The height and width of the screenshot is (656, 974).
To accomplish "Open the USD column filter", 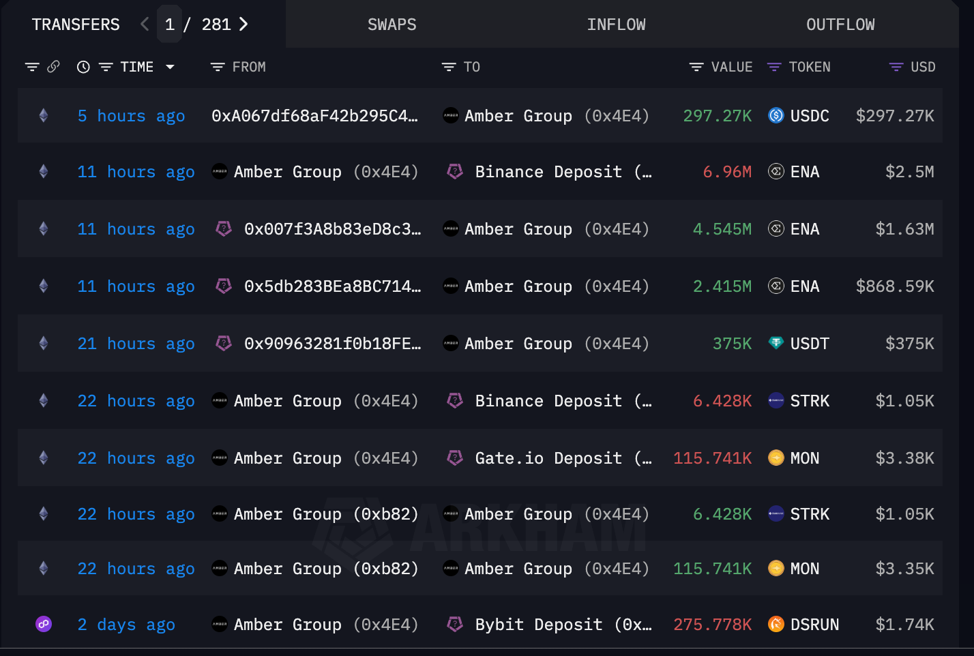I will tap(896, 67).
